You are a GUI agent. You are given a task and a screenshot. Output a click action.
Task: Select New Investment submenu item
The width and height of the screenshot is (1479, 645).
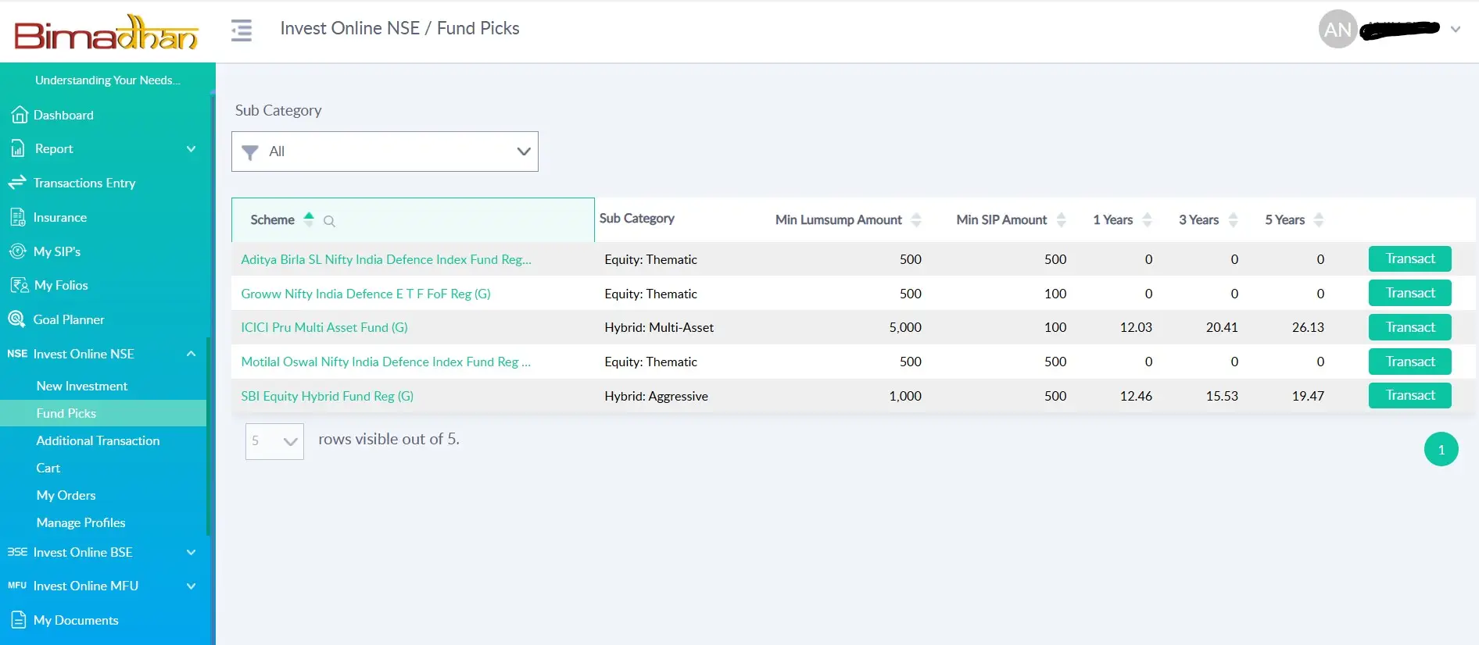point(82,386)
